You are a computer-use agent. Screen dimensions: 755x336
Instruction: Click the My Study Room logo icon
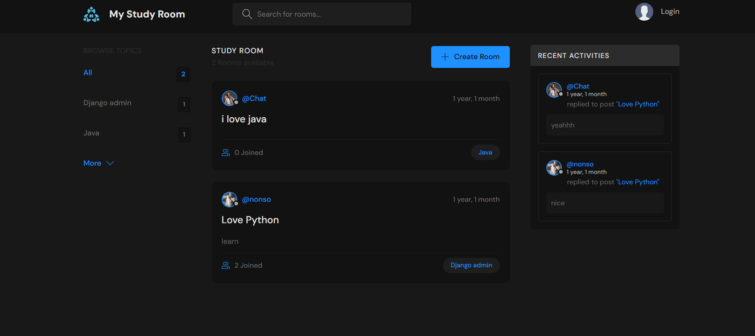click(x=91, y=14)
